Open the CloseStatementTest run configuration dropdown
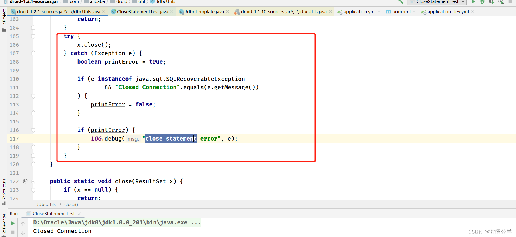The image size is (516, 237). pos(437,2)
